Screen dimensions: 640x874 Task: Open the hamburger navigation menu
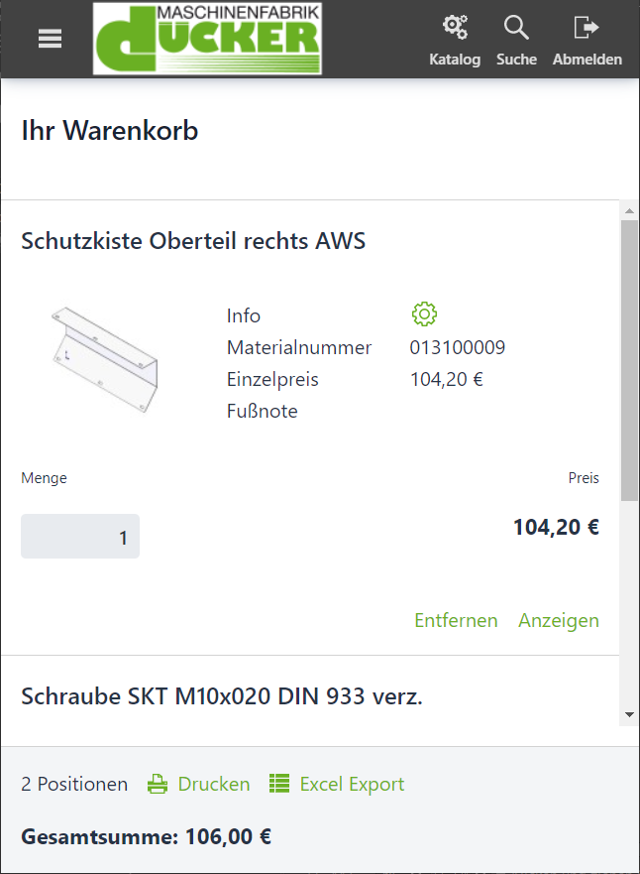pyautogui.click(x=51, y=39)
